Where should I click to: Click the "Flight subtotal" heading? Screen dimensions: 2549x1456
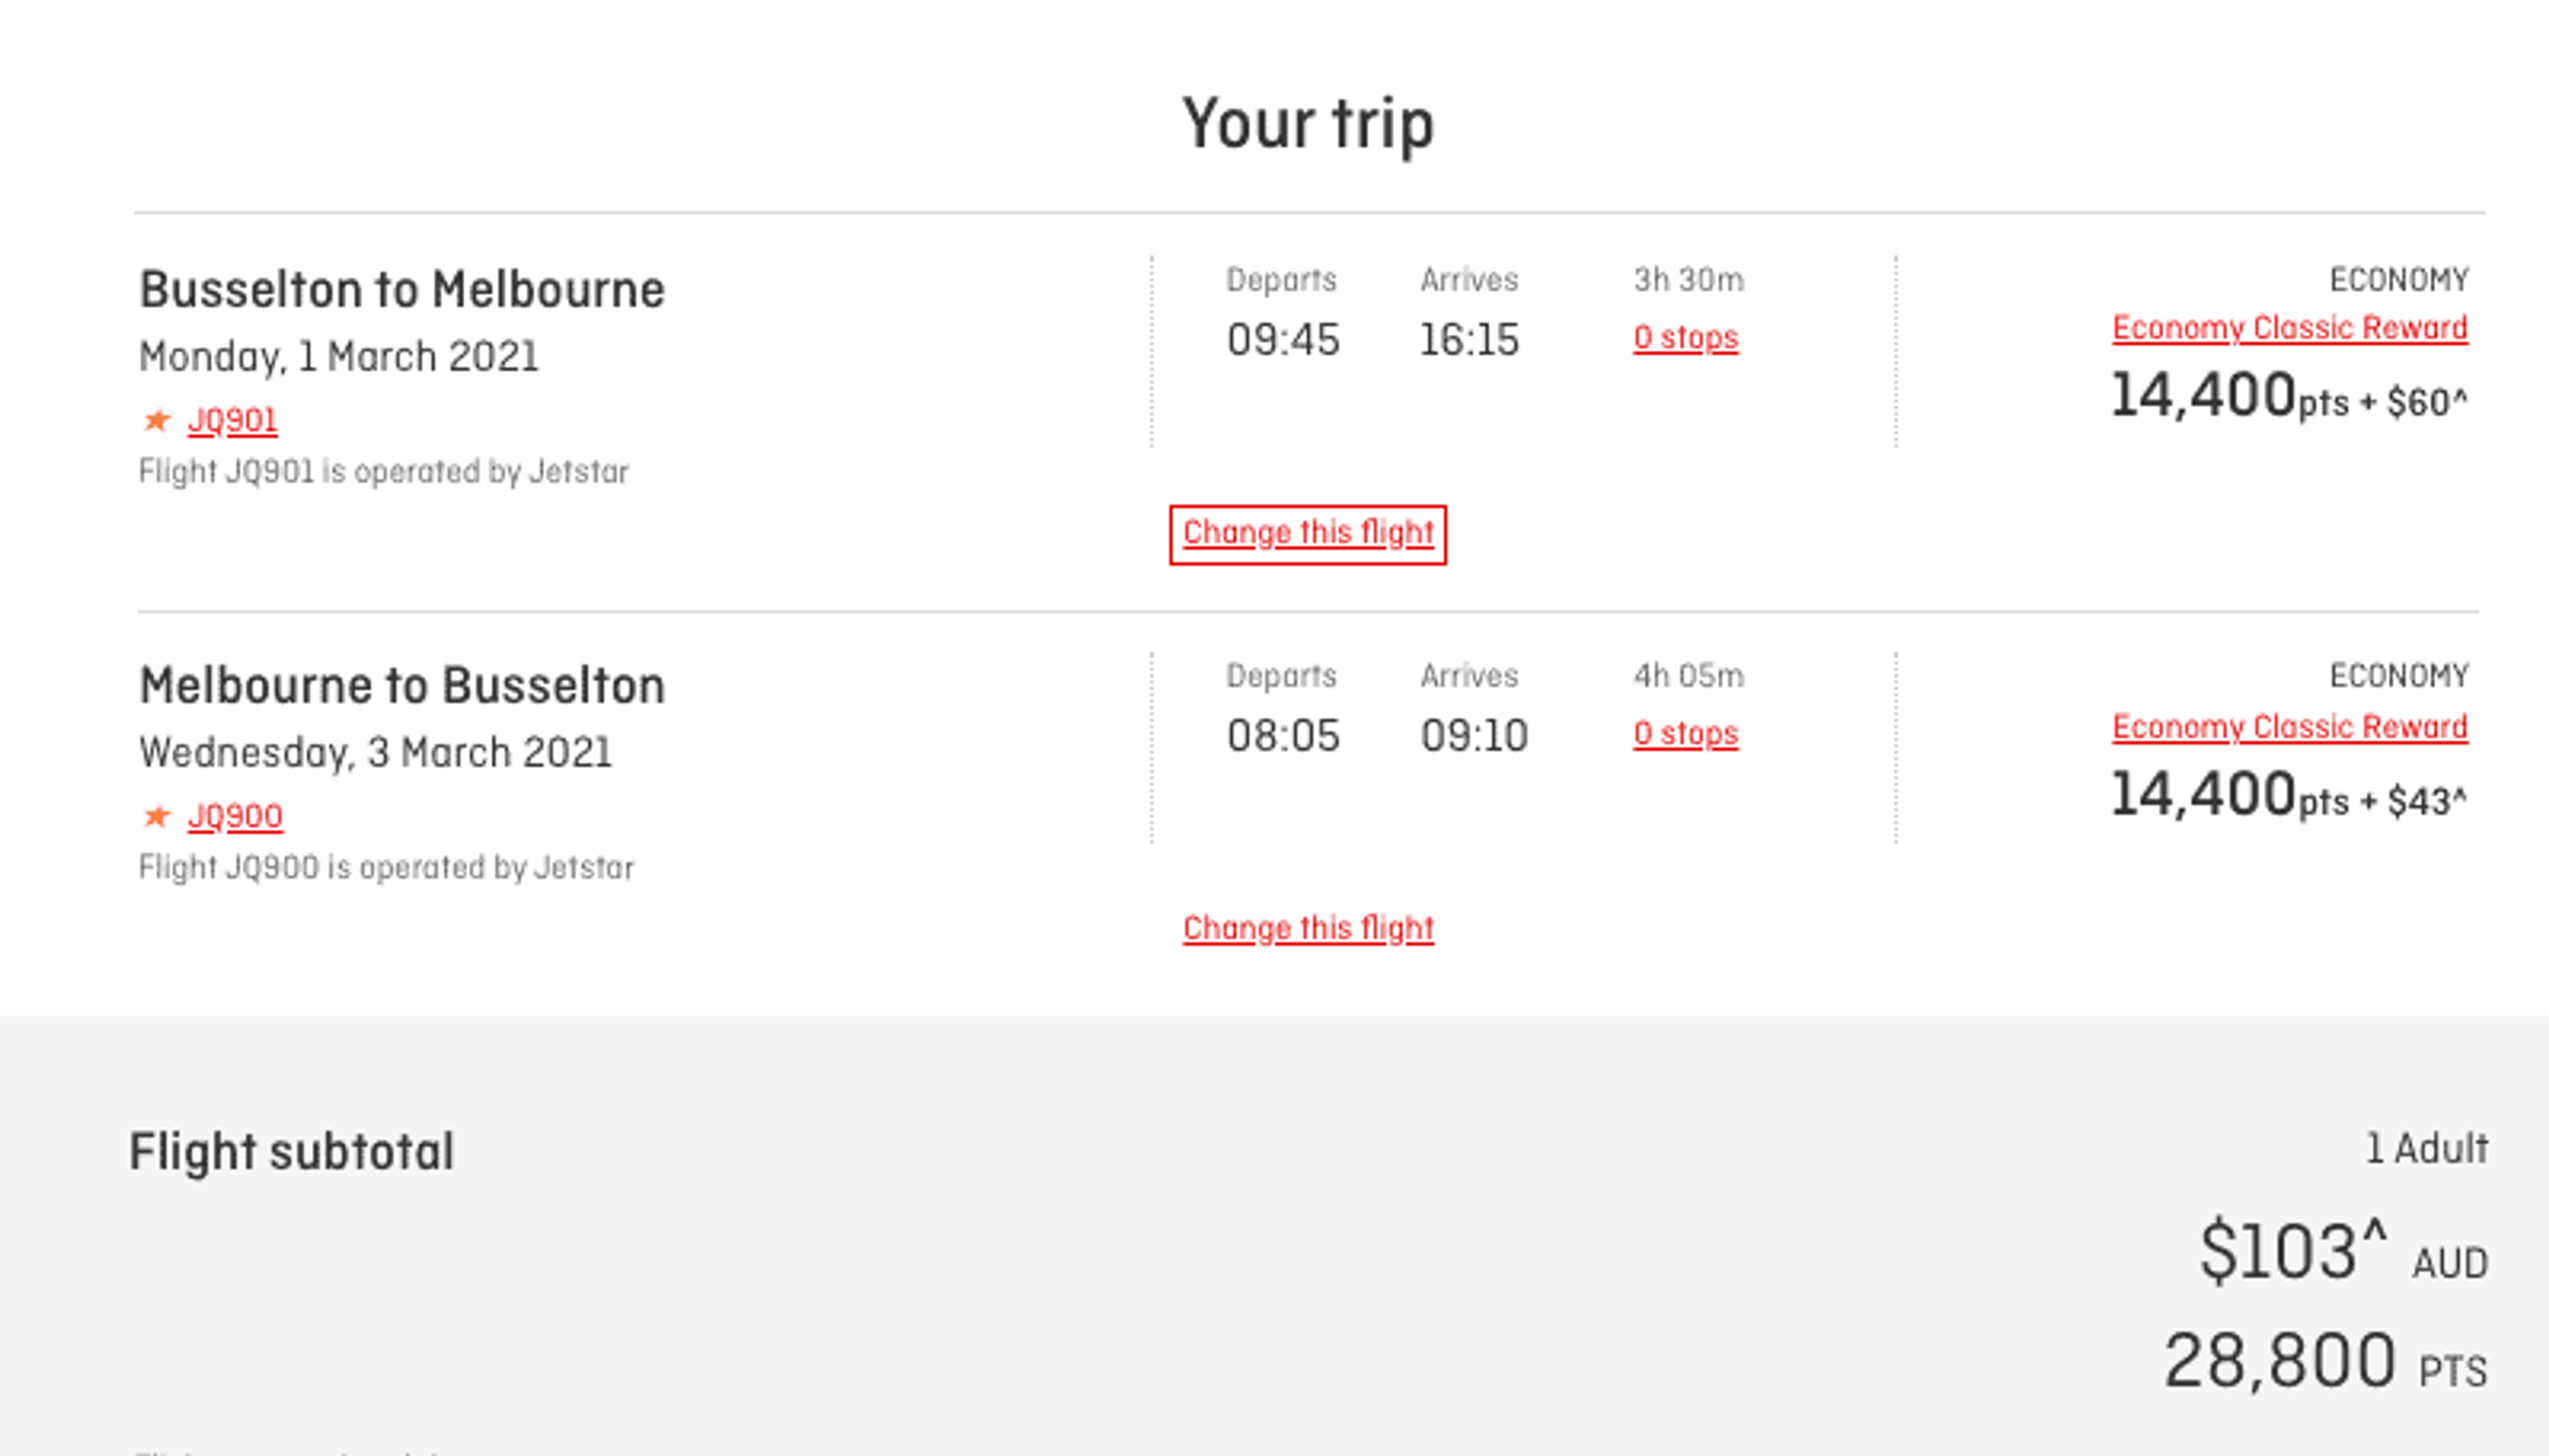[x=292, y=1151]
